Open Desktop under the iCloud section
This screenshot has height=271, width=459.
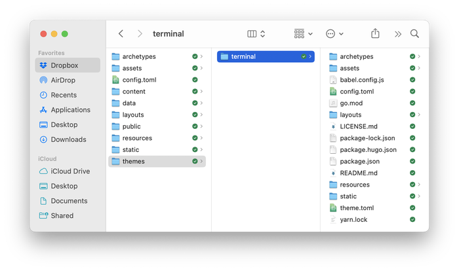(x=68, y=186)
